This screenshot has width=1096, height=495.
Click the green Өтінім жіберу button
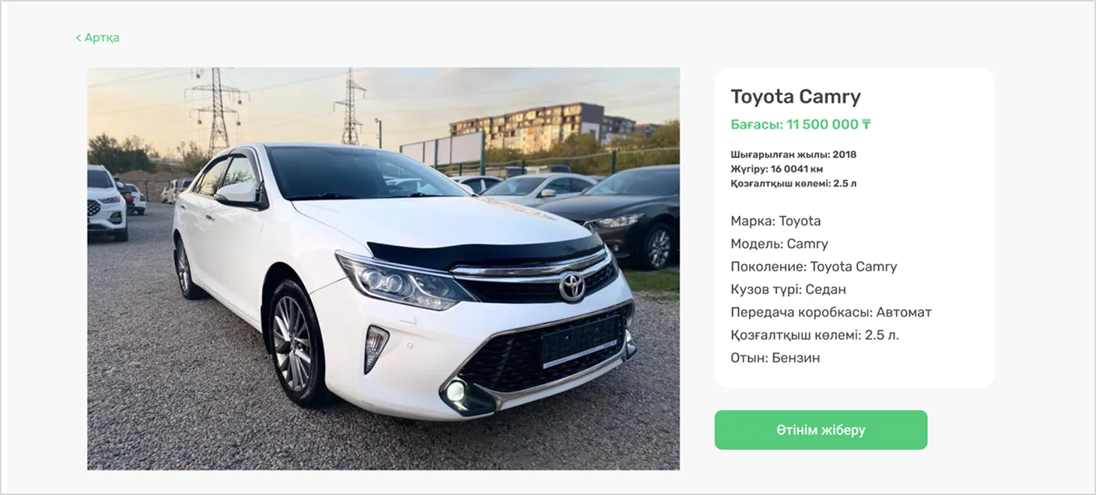820,430
